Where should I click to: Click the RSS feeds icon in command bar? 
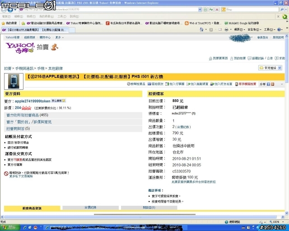click(x=211, y=29)
